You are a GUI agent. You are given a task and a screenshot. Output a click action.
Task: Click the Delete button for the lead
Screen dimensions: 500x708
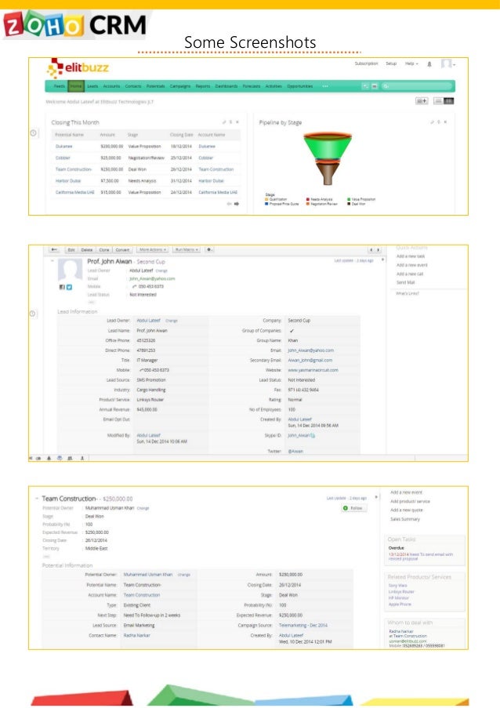tap(87, 249)
